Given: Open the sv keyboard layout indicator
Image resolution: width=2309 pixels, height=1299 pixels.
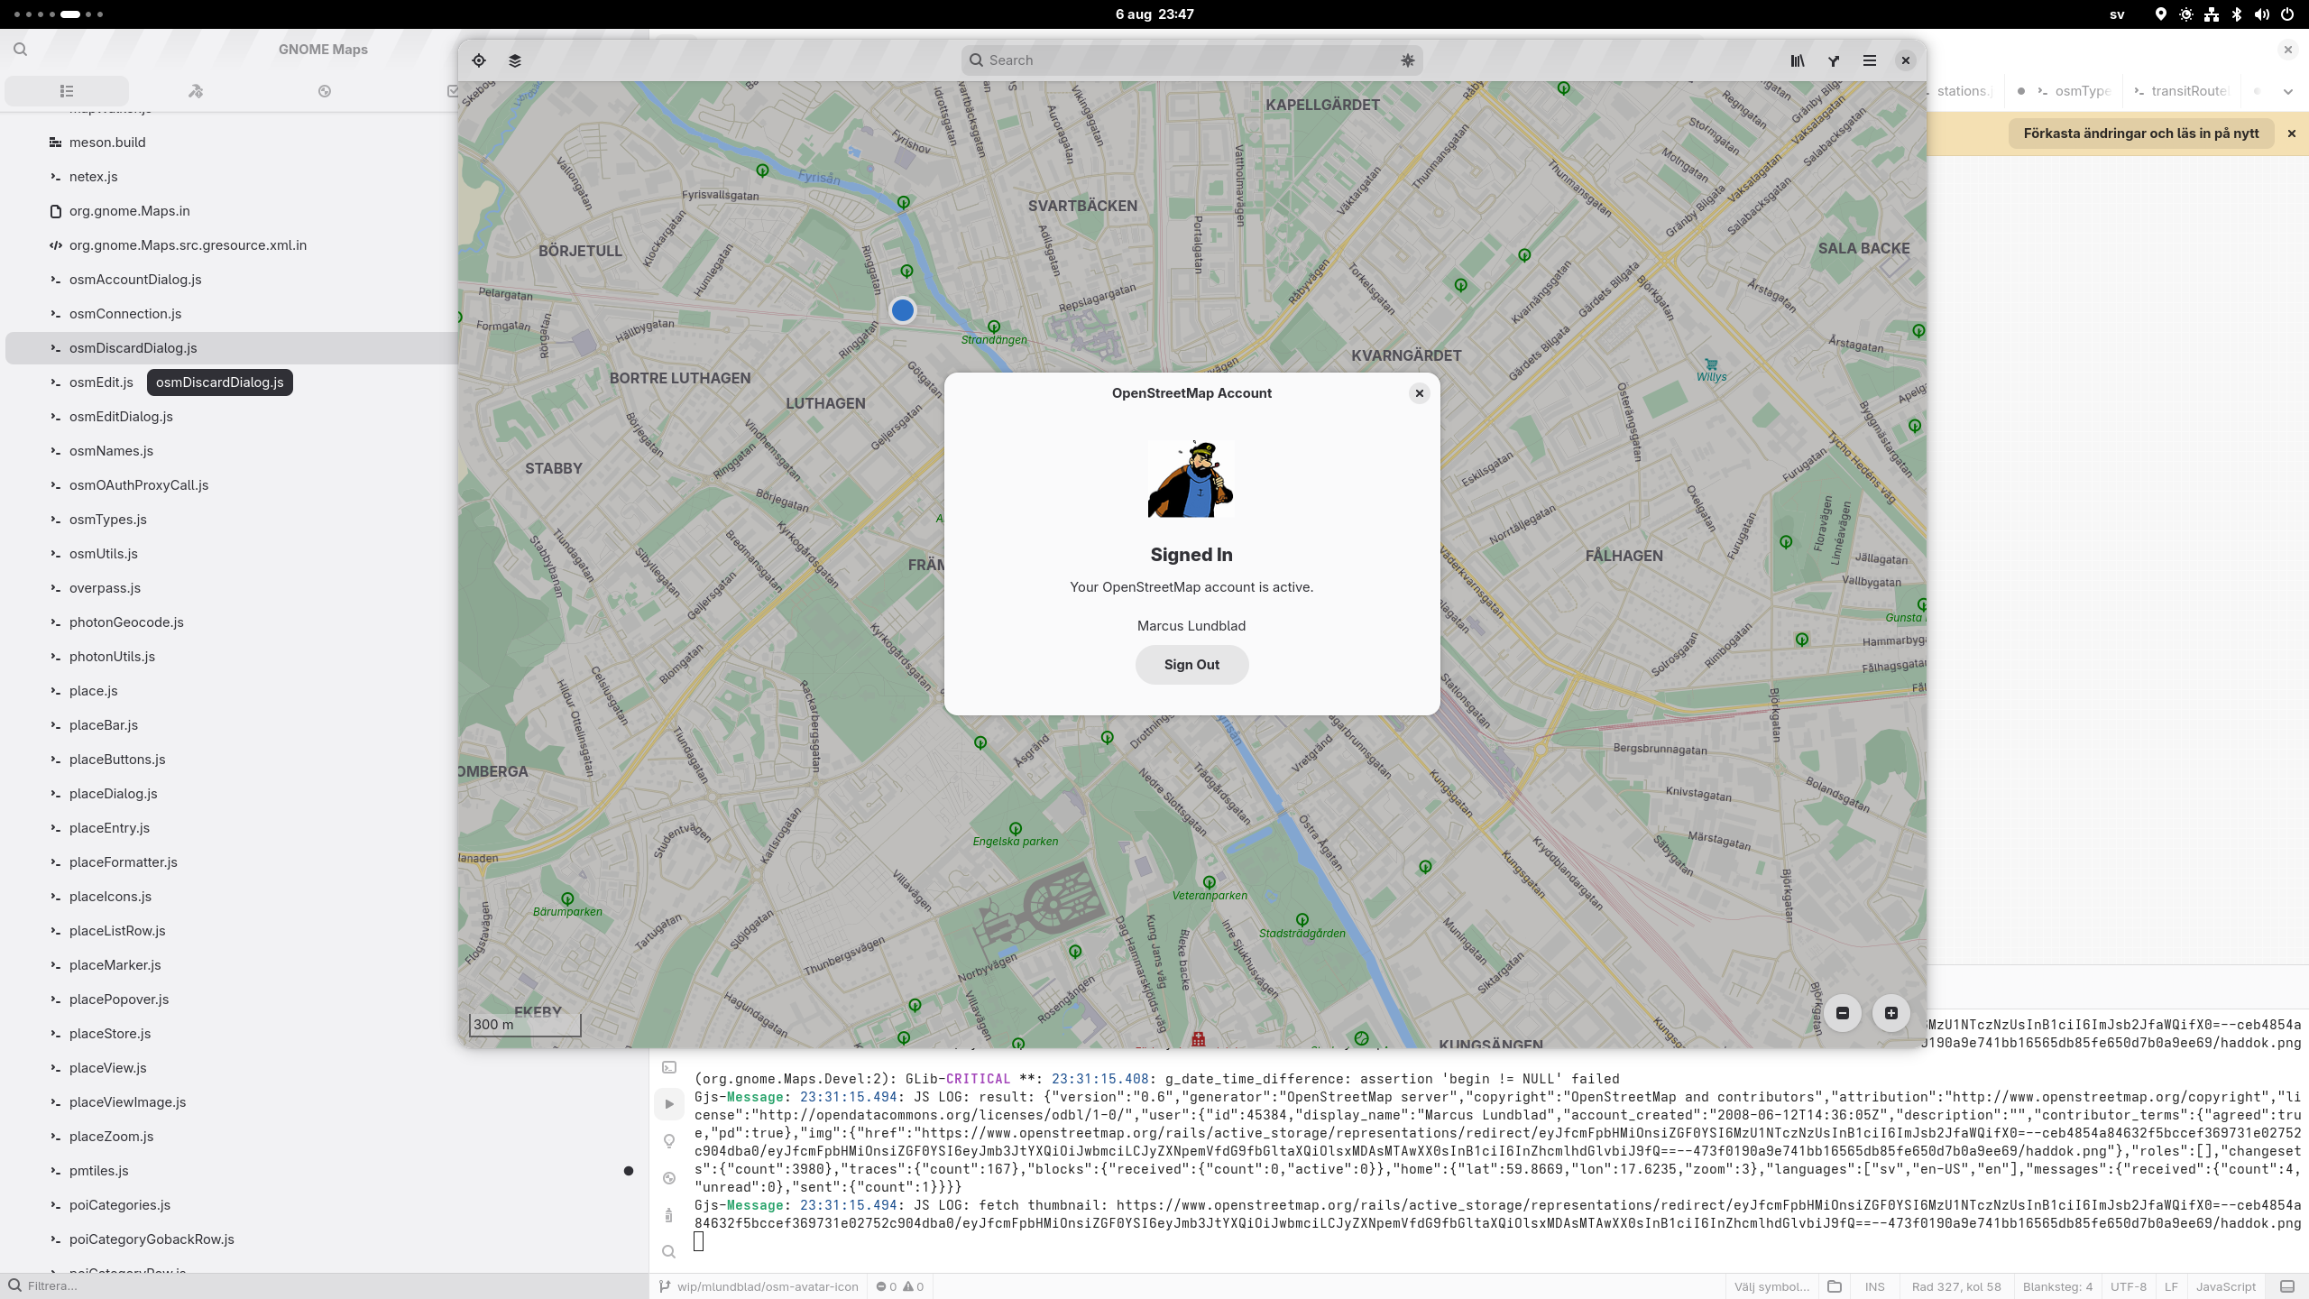Looking at the screenshot, I should coord(2117,14).
